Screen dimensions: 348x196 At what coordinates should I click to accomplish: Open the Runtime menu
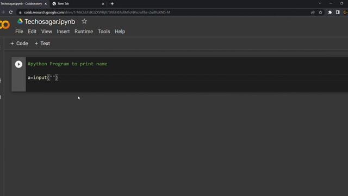point(84,32)
